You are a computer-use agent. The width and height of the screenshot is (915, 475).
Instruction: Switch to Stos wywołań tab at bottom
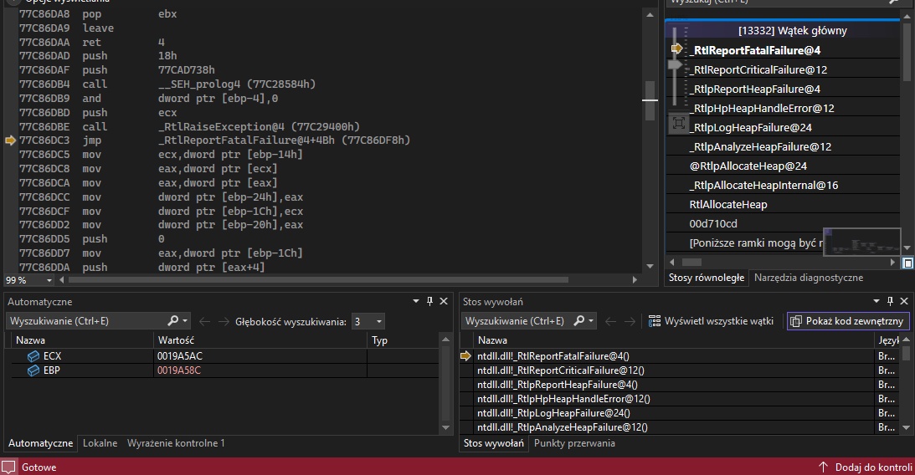pyautogui.click(x=493, y=443)
